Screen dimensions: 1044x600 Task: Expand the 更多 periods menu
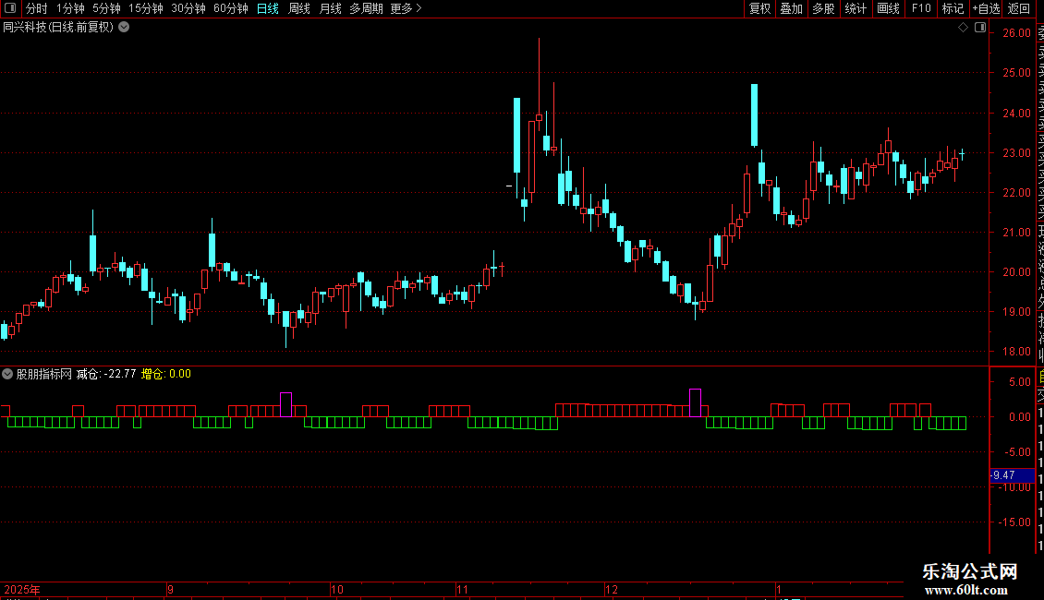coord(407,8)
